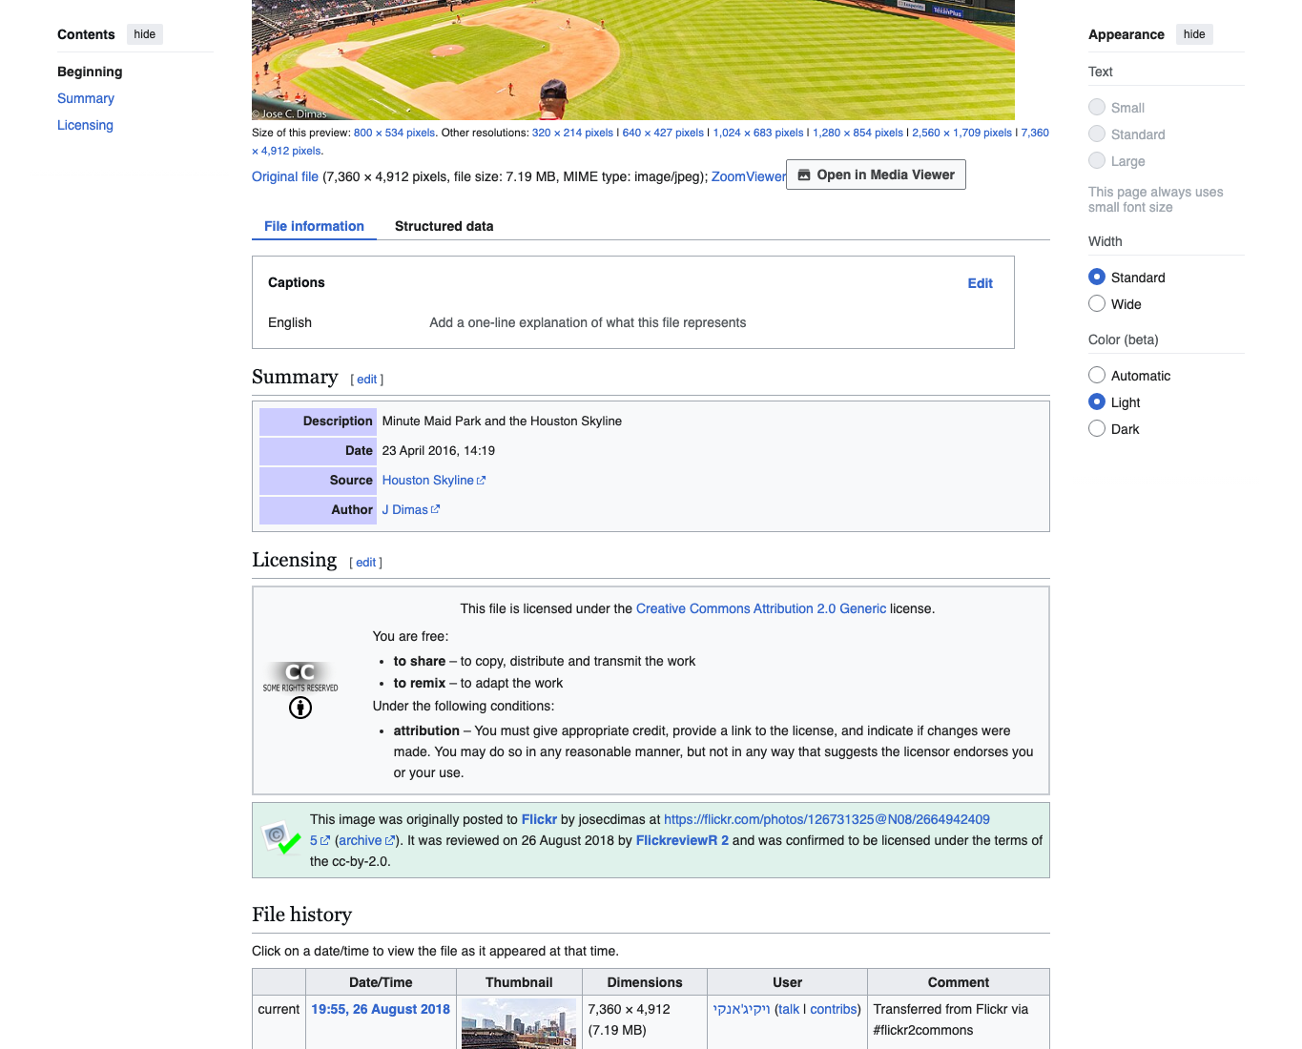Click the Flickr review checkmark icon
The height and width of the screenshot is (1049, 1302).
coord(281,839)
